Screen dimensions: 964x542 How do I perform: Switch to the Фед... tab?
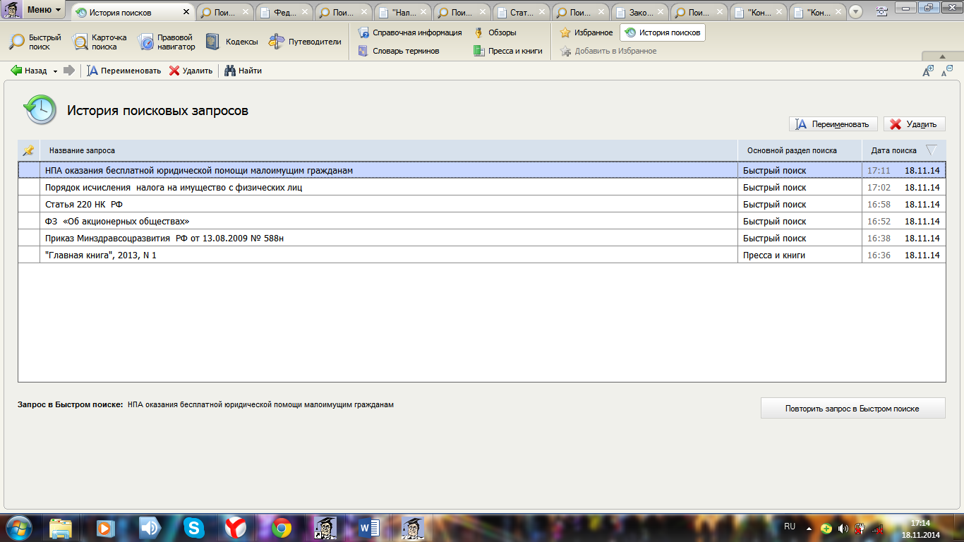pyautogui.click(x=285, y=13)
